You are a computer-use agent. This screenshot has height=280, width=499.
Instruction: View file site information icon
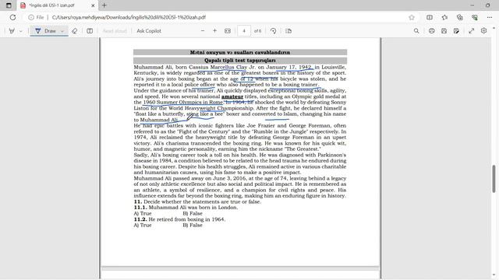[x=31, y=17]
